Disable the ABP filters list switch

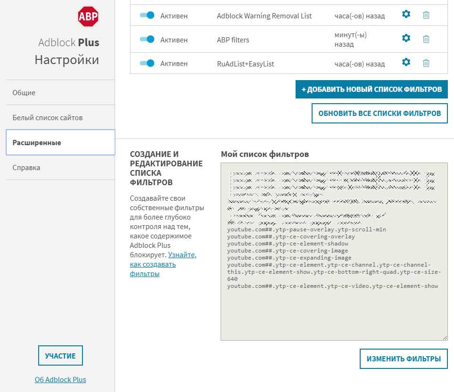point(147,39)
